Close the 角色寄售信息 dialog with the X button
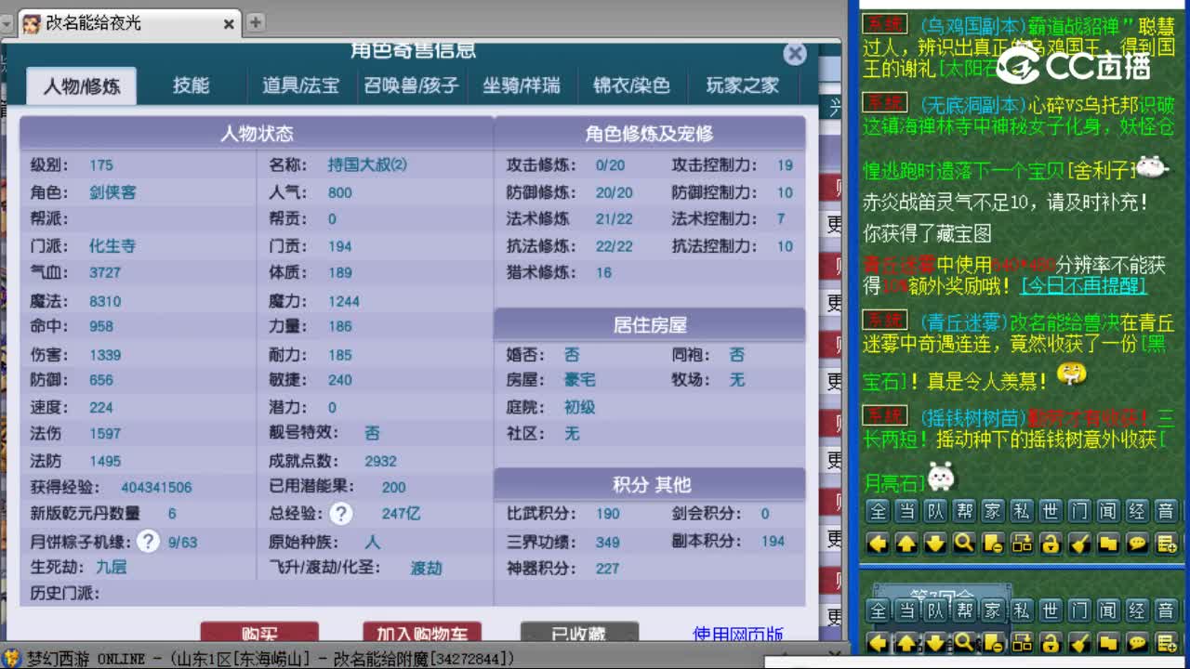 (795, 54)
